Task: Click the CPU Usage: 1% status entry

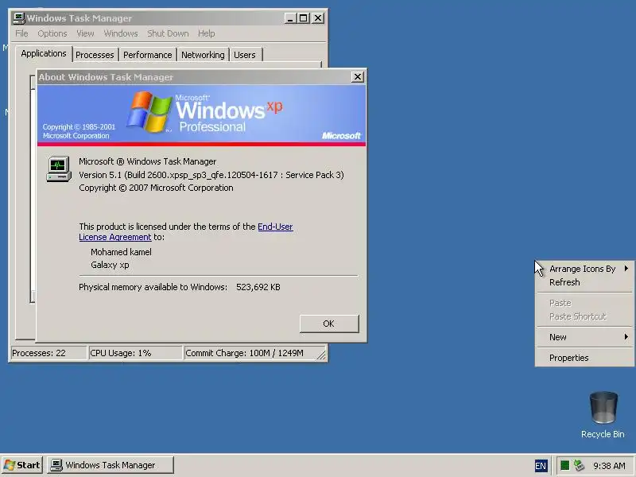Action: coord(135,353)
